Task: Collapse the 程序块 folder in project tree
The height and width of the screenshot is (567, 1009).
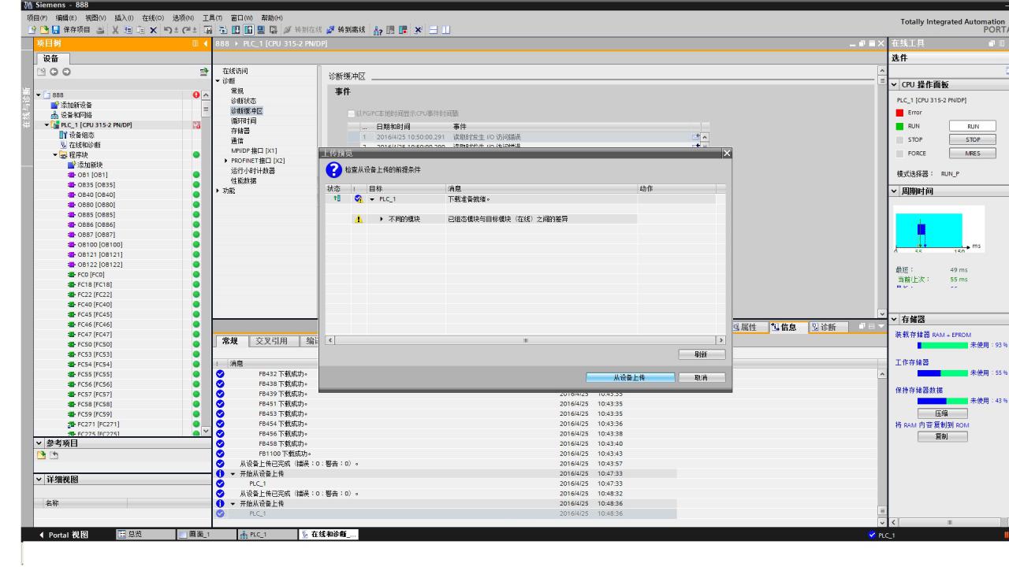Action: [x=55, y=154]
